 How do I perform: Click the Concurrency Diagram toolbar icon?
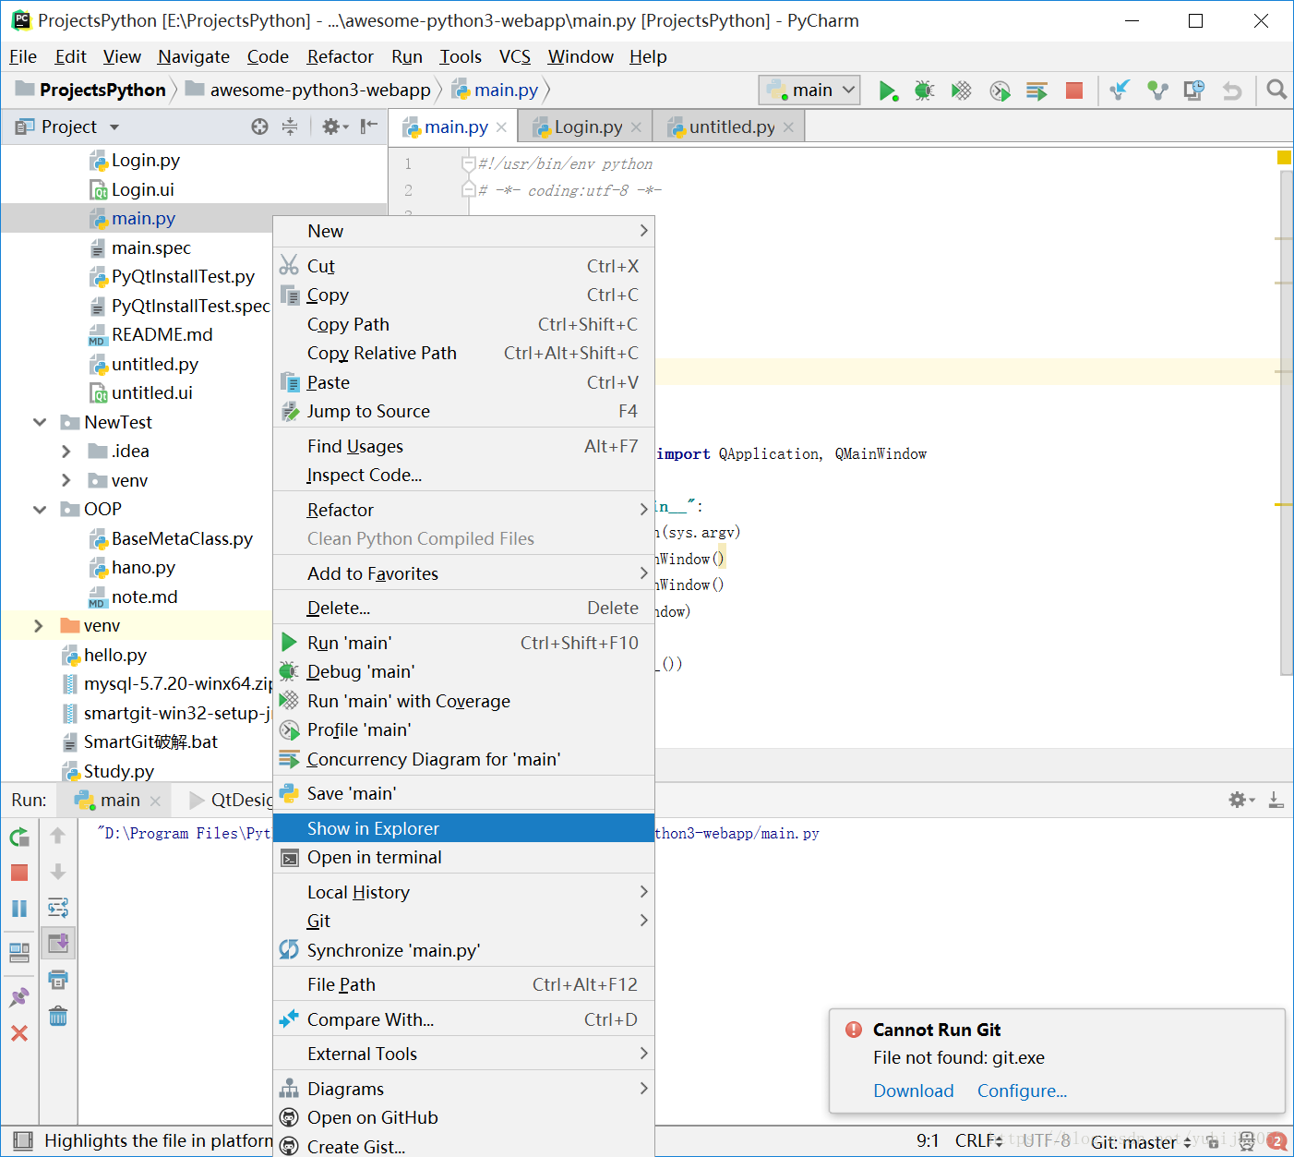pos(1036,90)
